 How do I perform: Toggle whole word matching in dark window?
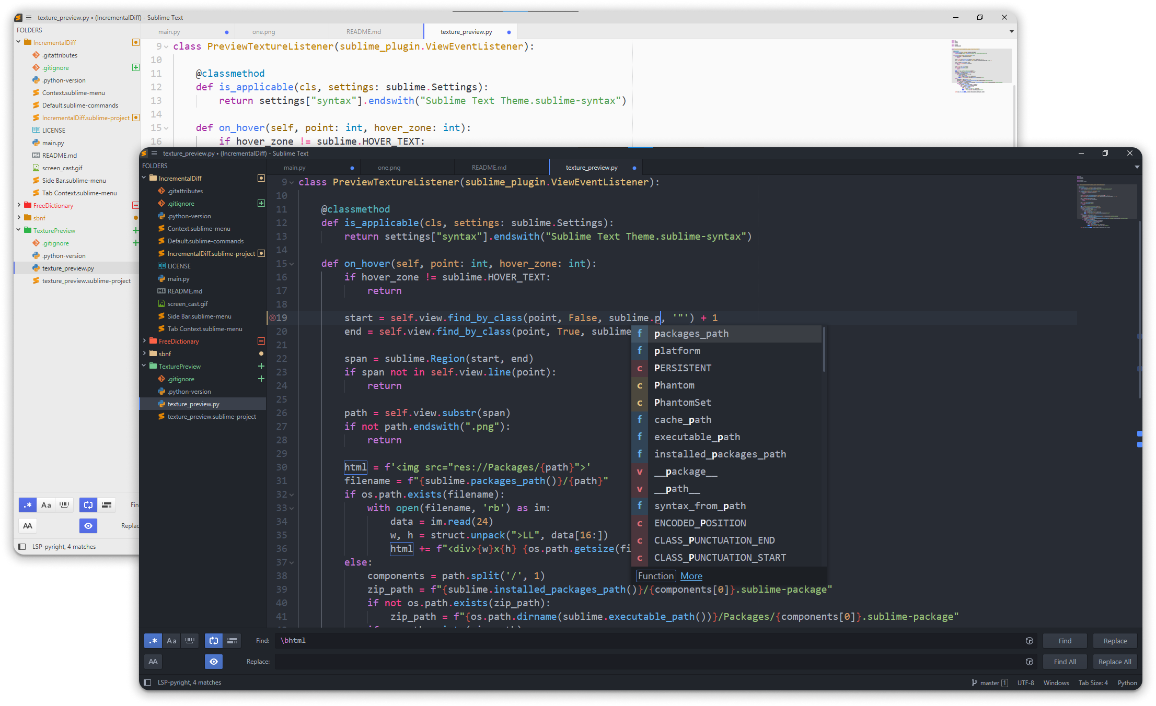click(190, 641)
